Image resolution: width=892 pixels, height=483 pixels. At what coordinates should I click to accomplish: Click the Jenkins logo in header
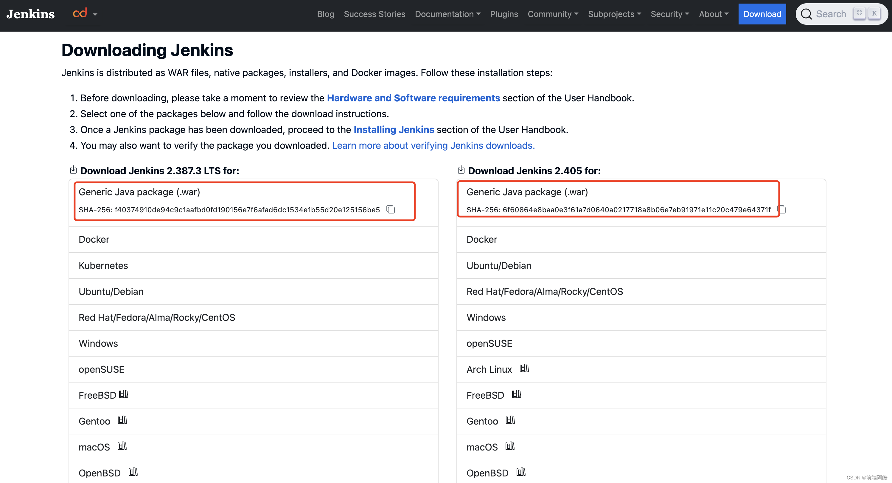(x=30, y=14)
